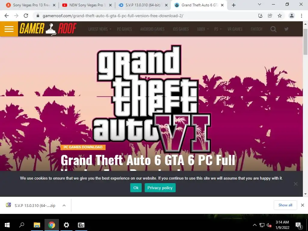Click the Gamer Roof logo

(x=48, y=29)
